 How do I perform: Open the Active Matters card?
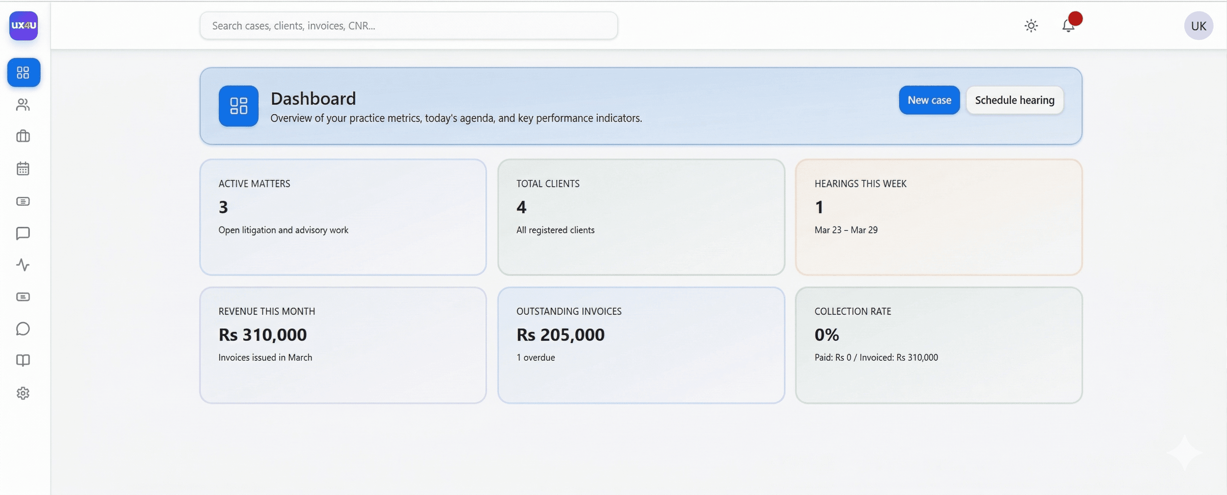[x=343, y=217]
